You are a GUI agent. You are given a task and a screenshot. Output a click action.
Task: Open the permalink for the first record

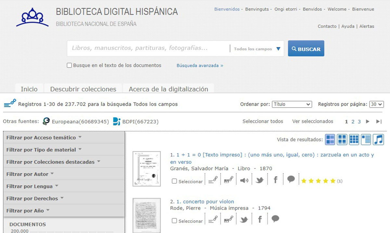(x=213, y=181)
